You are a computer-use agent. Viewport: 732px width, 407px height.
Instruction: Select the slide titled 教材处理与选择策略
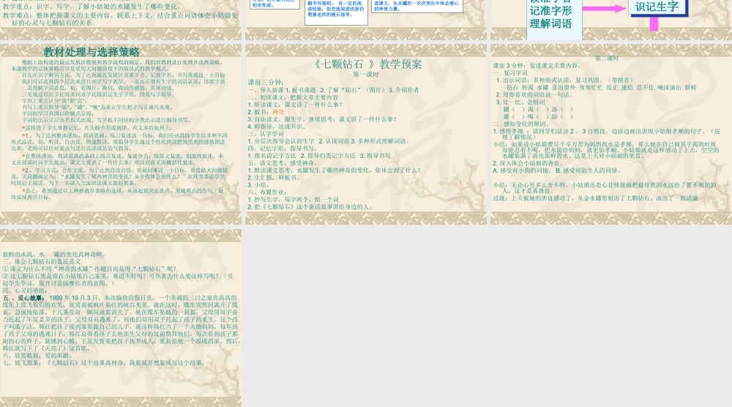pos(121,135)
